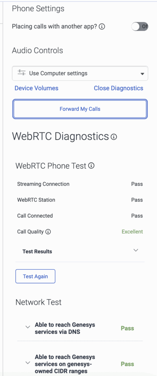Expand the genesys-owned CIDR ranges result
This screenshot has height=376, width=157.
(x=28, y=362)
